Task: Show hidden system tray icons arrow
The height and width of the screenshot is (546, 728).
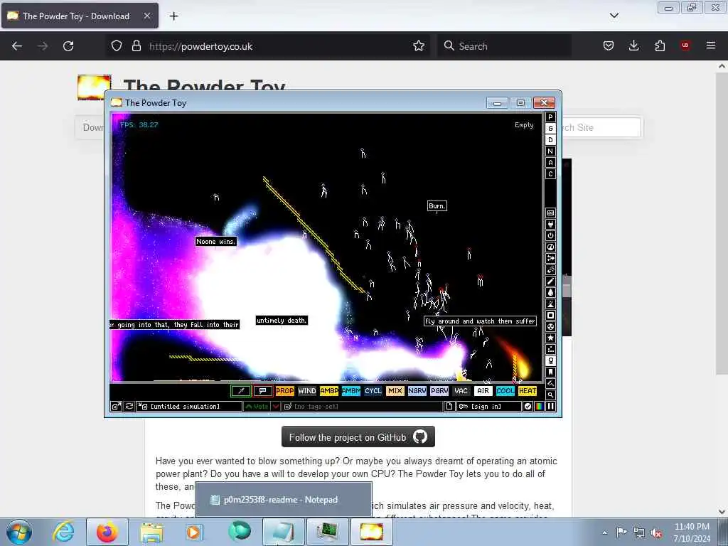Action: click(604, 532)
